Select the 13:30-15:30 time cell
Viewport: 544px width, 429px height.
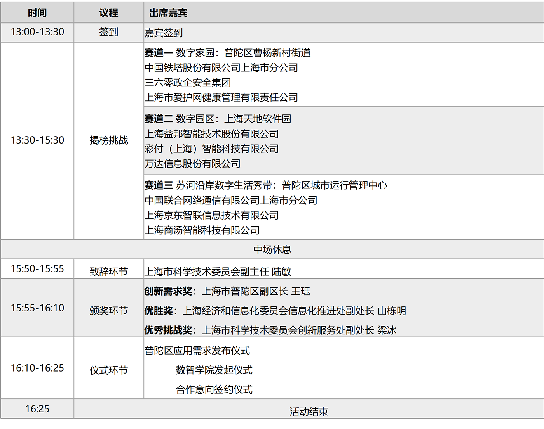(x=37, y=140)
